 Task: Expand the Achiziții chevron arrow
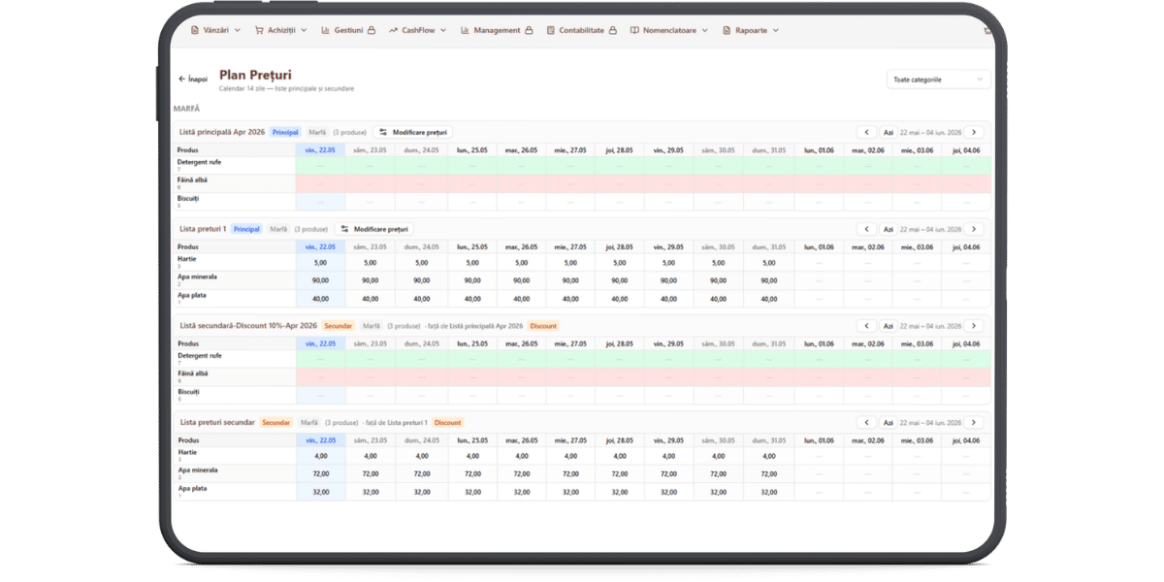pyautogui.click(x=304, y=30)
